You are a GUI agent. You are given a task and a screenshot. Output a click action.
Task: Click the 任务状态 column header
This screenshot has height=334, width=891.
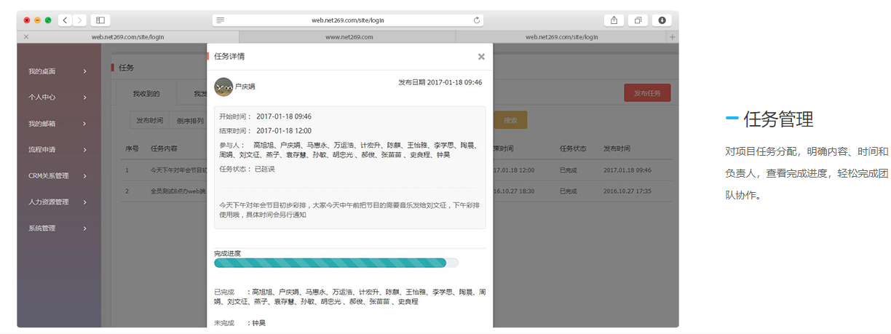click(573, 148)
